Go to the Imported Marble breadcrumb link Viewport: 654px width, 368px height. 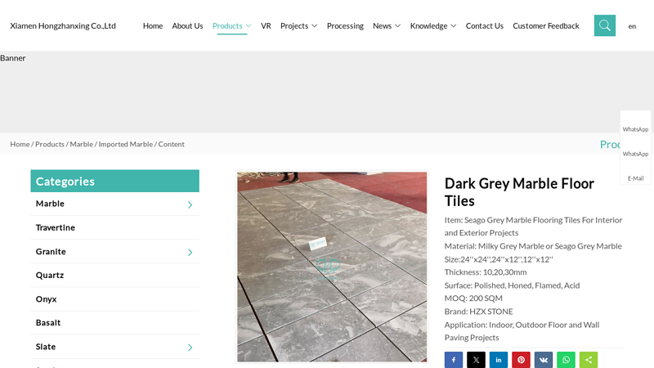pos(126,144)
